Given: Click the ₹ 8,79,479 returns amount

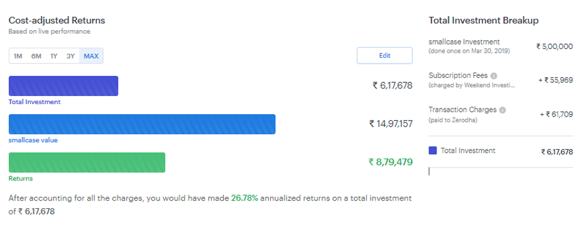Looking at the screenshot, I should click(391, 162).
